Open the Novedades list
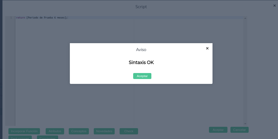The height and width of the screenshot is (139, 278). pyautogui.click(x=104, y=131)
